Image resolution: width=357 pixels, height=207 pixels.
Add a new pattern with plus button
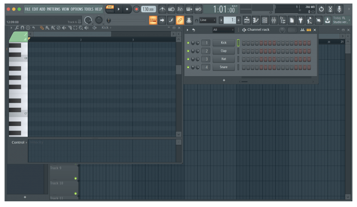238,20
